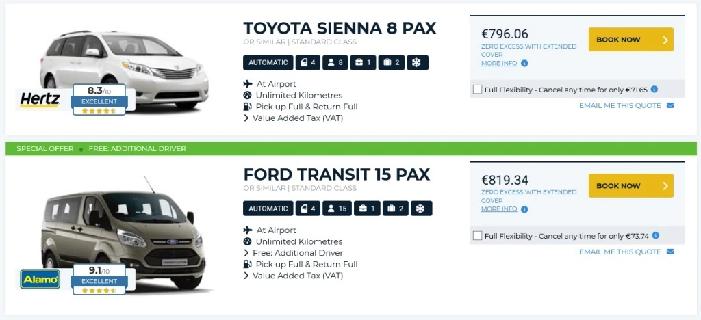Click the info icon beside €73.74 Full Flexibility
701x320 pixels.
[x=656, y=236]
